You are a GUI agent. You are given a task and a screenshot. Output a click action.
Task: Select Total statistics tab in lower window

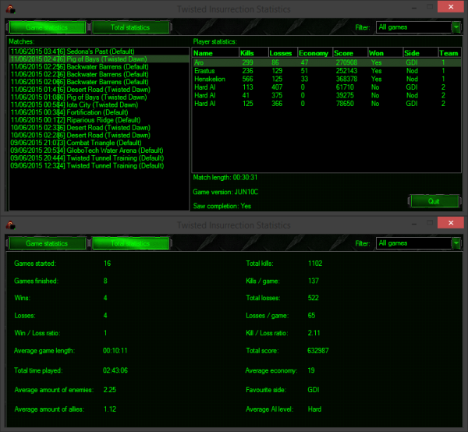(x=130, y=243)
